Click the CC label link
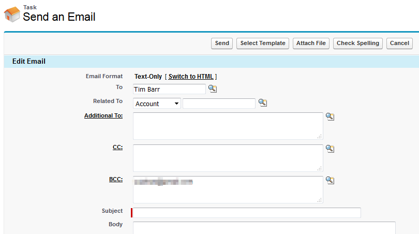The height and width of the screenshot is (234, 419). [x=117, y=148]
